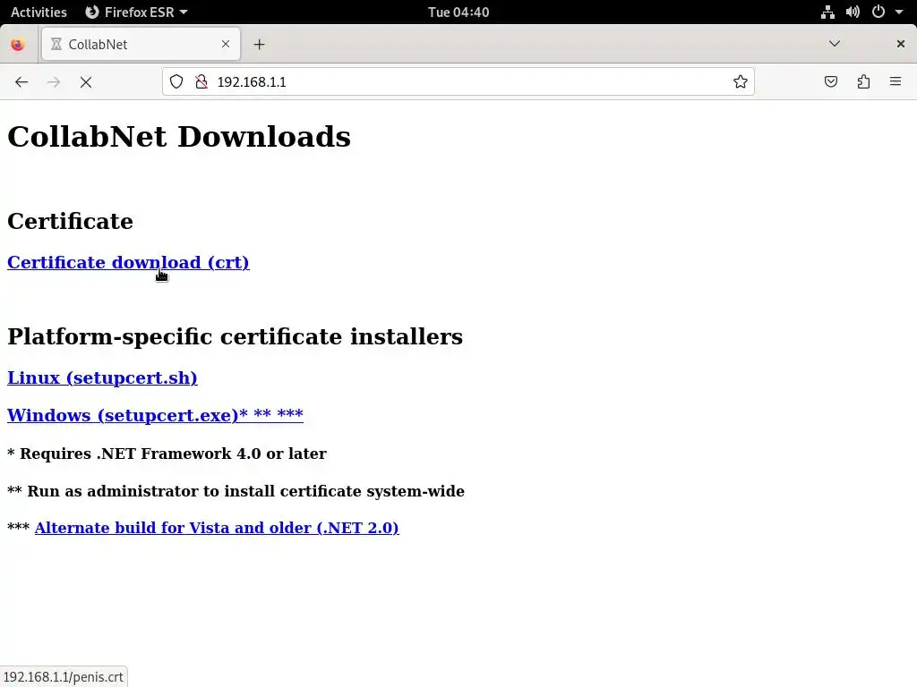This screenshot has width=917, height=687.
Task: Open a new tab
Action: coord(259,45)
